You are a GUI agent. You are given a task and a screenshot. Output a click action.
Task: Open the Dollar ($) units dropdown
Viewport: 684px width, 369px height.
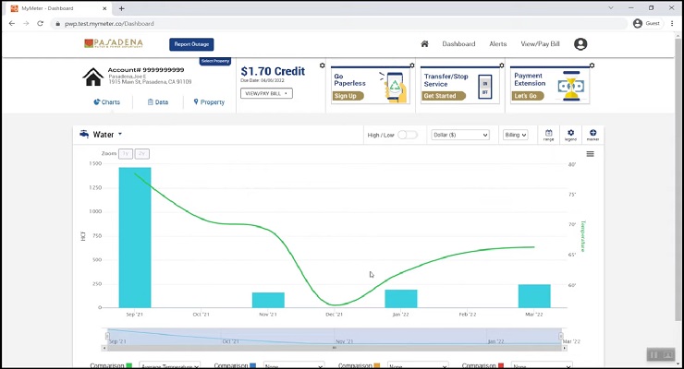[460, 135]
